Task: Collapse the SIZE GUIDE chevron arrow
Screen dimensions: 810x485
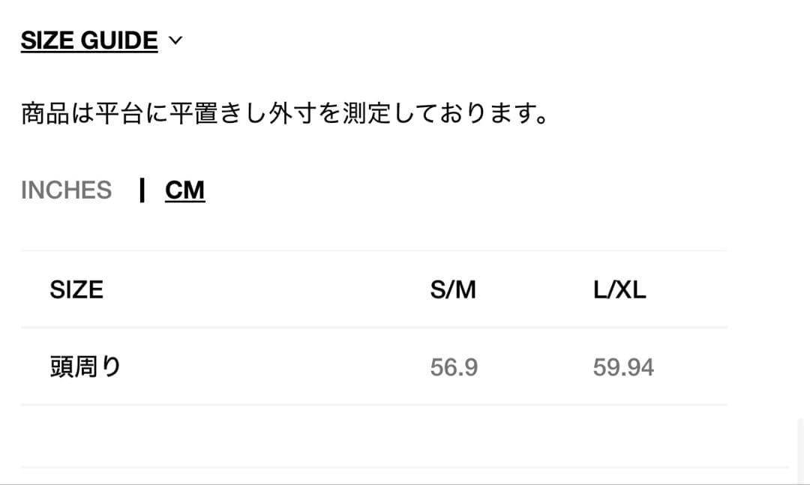Action: tap(175, 41)
